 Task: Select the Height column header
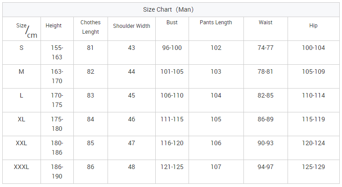click(x=54, y=26)
